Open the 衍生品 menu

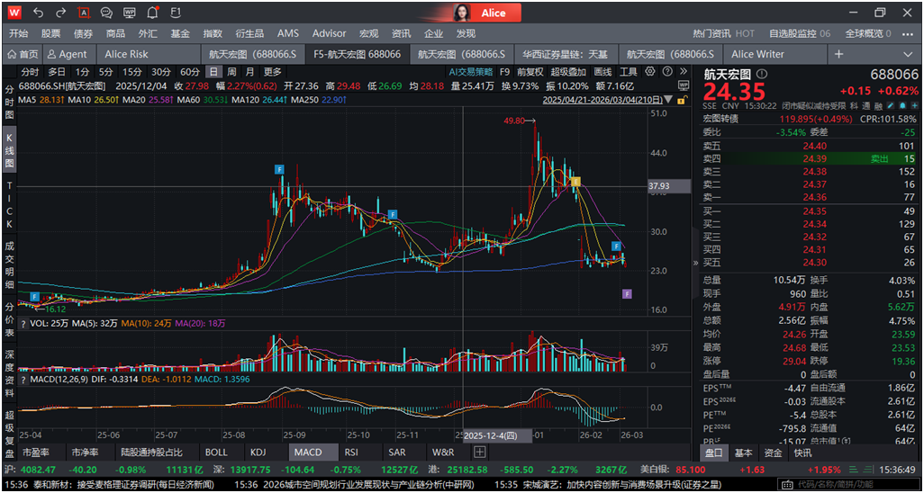point(249,33)
